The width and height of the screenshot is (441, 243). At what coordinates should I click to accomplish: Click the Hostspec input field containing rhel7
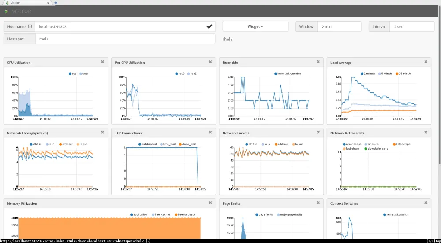pos(125,39)
